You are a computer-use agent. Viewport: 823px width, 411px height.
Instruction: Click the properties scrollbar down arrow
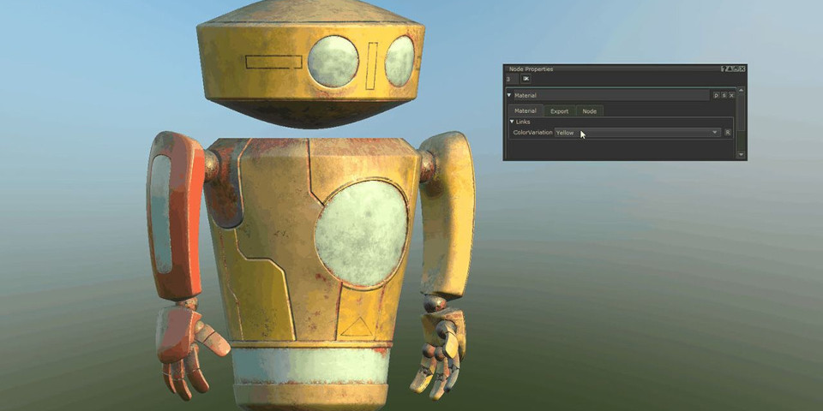pos(742,155)
